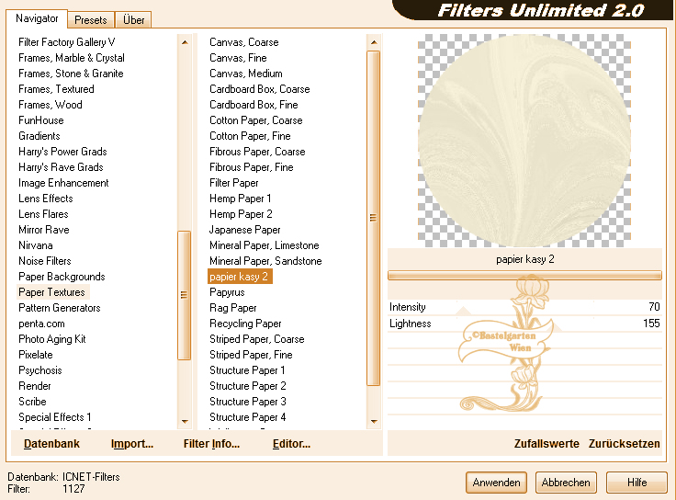676x500 pixels.
Task: Click the filter list scroll-down arrow
Action: pos(374,421)
